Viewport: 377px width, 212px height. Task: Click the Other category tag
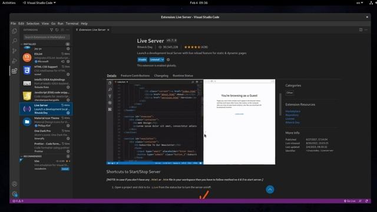tap(290, 93)
